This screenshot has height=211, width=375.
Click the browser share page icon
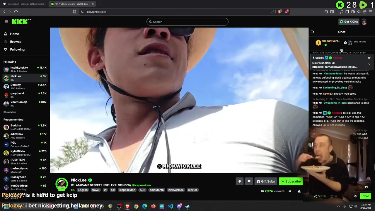(272, 12)
